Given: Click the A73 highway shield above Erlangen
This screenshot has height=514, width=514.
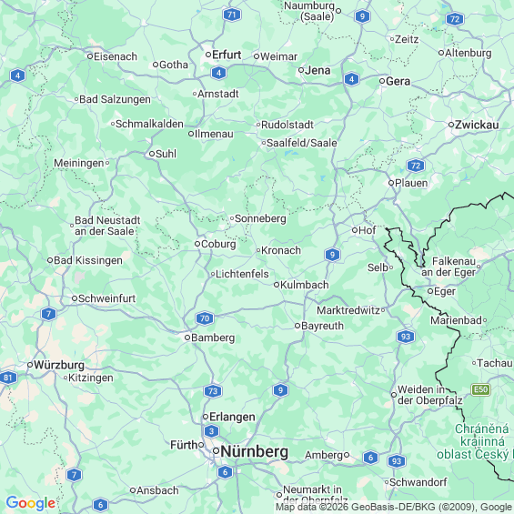Looking at the screenshot, I should point(213,391).
